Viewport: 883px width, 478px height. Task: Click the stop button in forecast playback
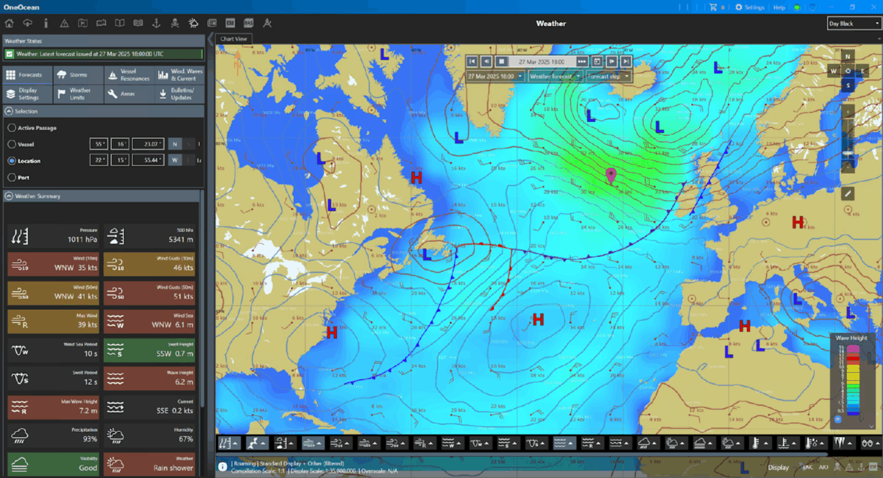coord(501,62)
